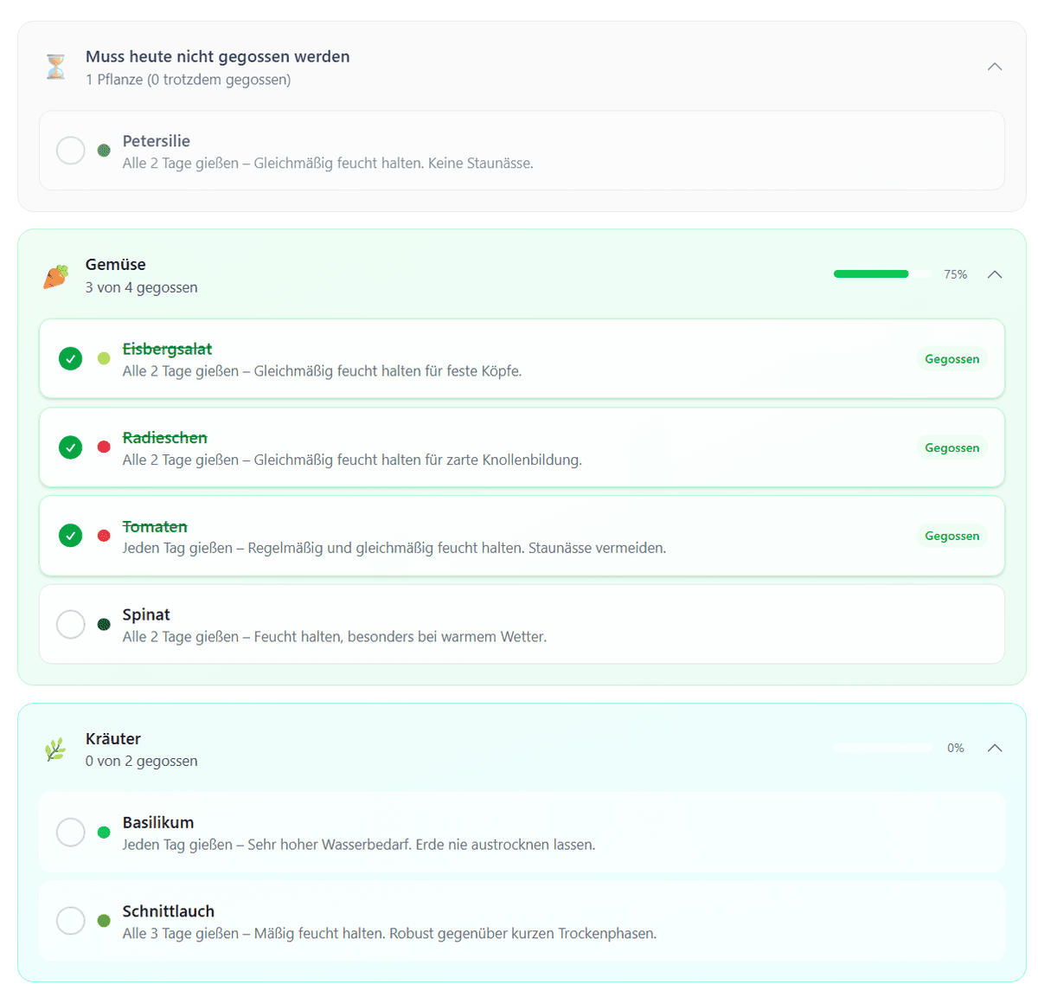Click the Schnittlauch plant name
The width and height of the screenshot is (1038, 997).
[169, 911]
